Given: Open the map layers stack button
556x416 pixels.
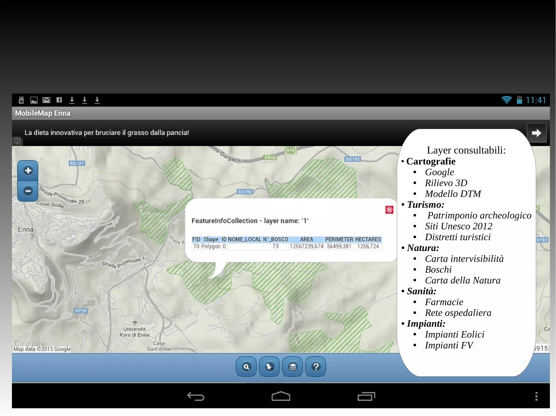Looking at the screenshot, I should (x=293, y=367).
